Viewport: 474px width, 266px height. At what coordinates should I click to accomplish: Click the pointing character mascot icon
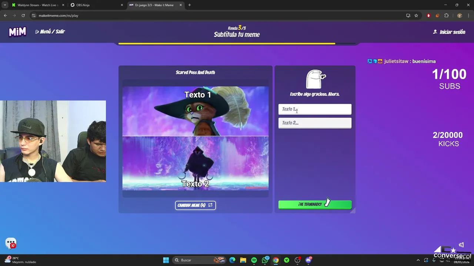point(316,79)
